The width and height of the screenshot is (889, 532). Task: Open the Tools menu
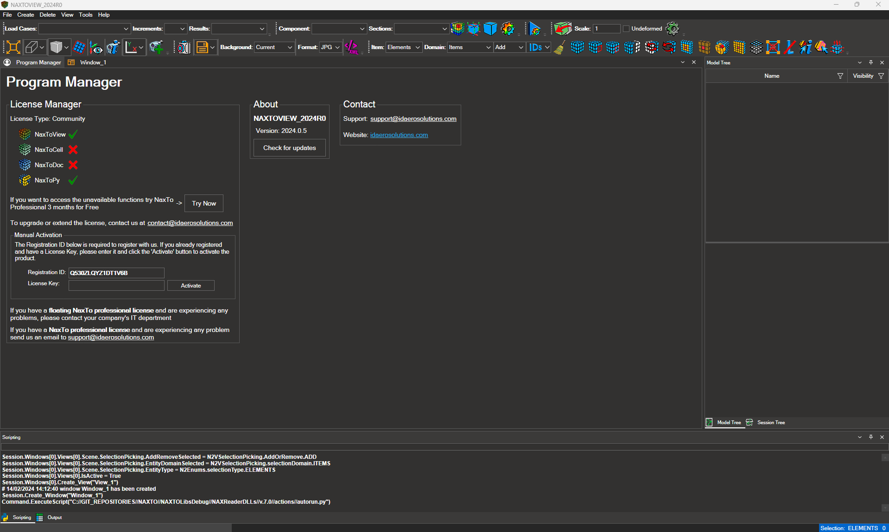(85, 15)
